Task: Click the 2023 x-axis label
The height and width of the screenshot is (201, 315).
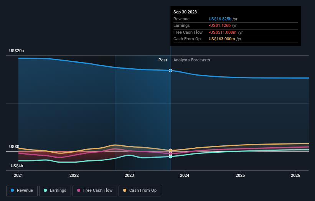Action: pos(129,175)
